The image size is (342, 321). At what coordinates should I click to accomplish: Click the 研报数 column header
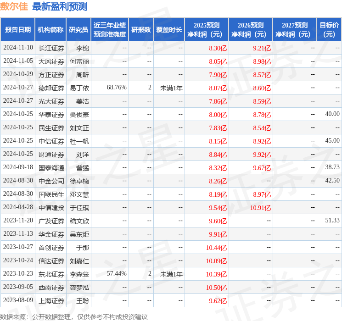(141, 30)
